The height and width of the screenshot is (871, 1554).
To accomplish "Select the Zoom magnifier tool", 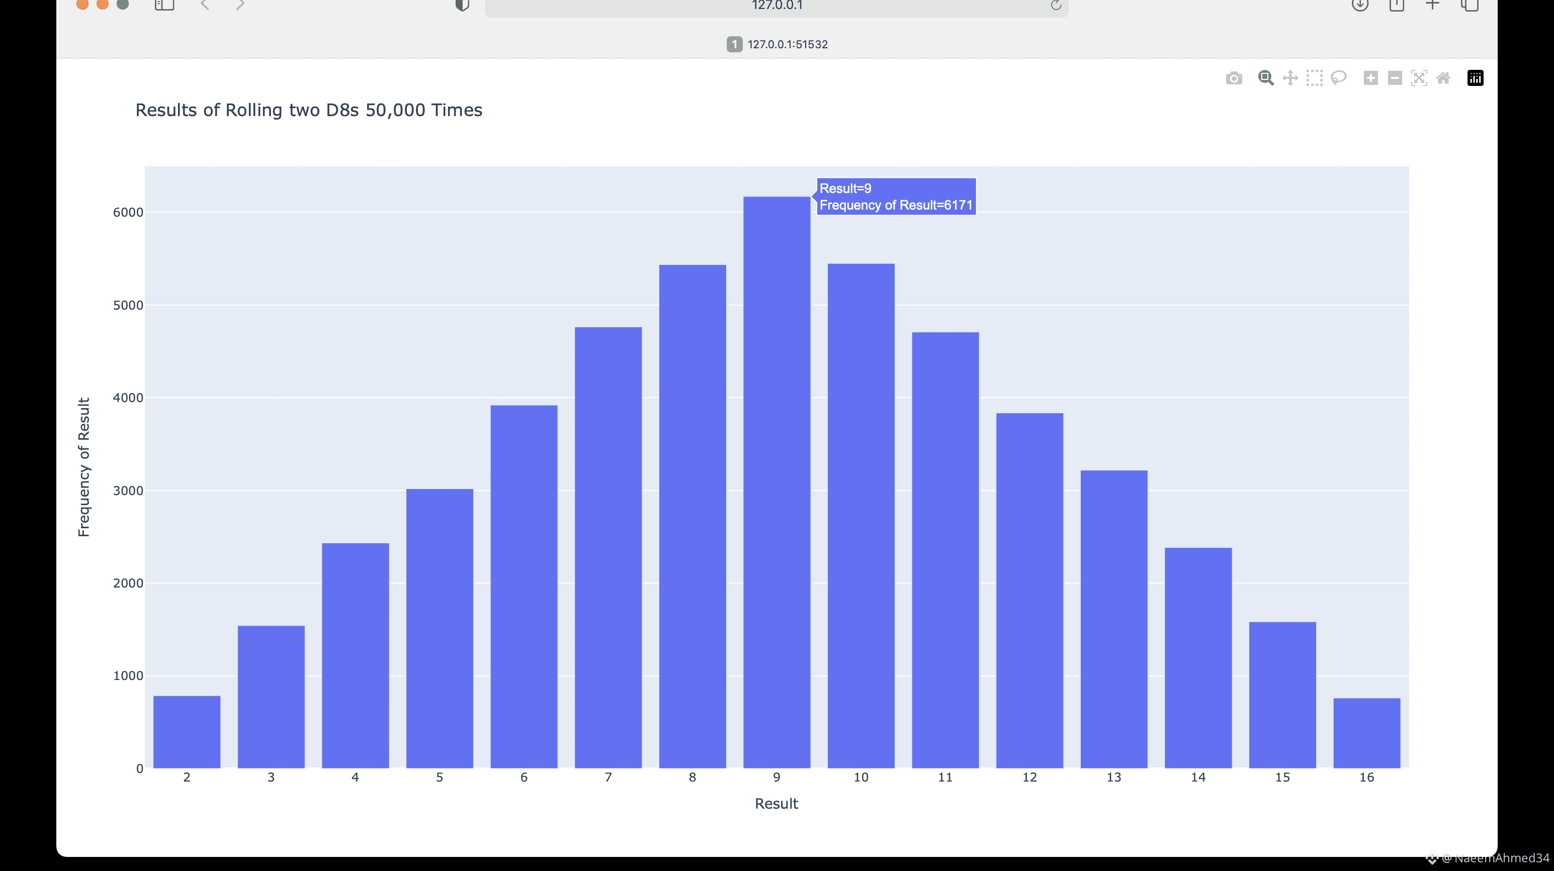I will (x=1266, y=78).
